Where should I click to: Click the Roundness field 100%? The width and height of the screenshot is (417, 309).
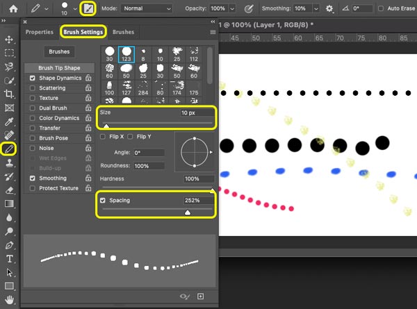point(149,166)
